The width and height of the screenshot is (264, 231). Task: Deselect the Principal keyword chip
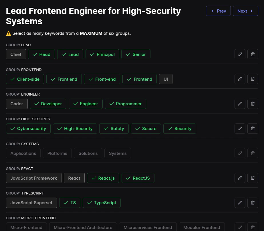(x=102, y=54)
